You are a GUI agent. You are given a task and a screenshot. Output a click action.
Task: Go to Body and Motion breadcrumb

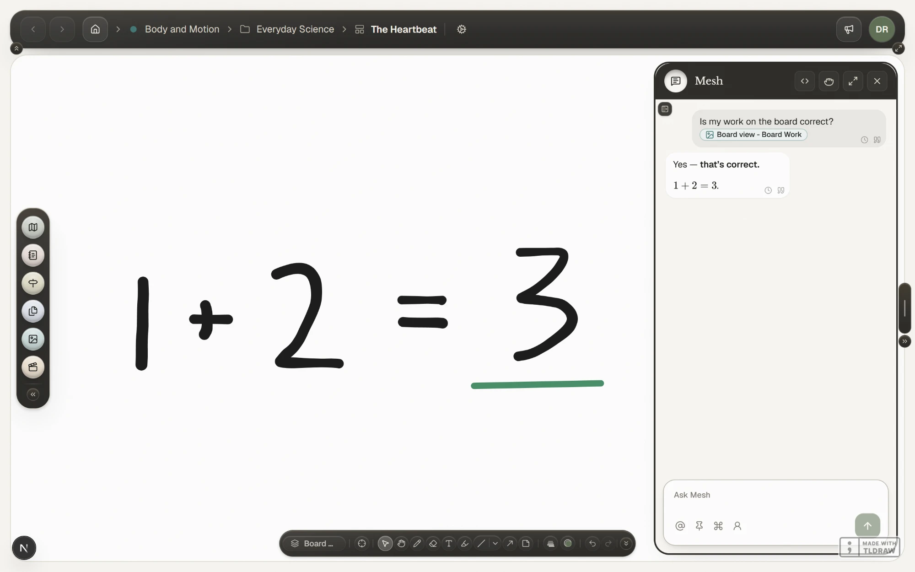click(182, 29)
